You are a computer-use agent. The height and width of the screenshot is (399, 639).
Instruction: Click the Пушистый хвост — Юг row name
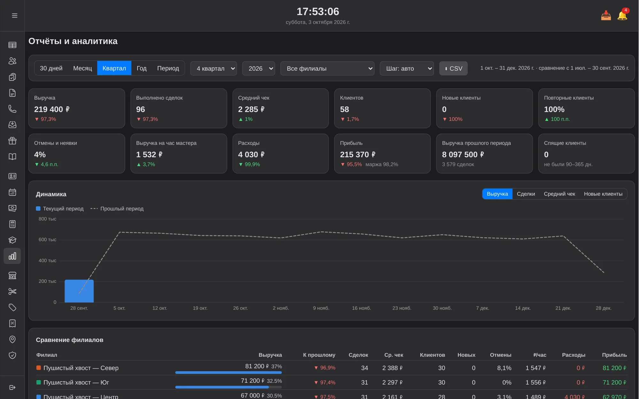(76, 382)
